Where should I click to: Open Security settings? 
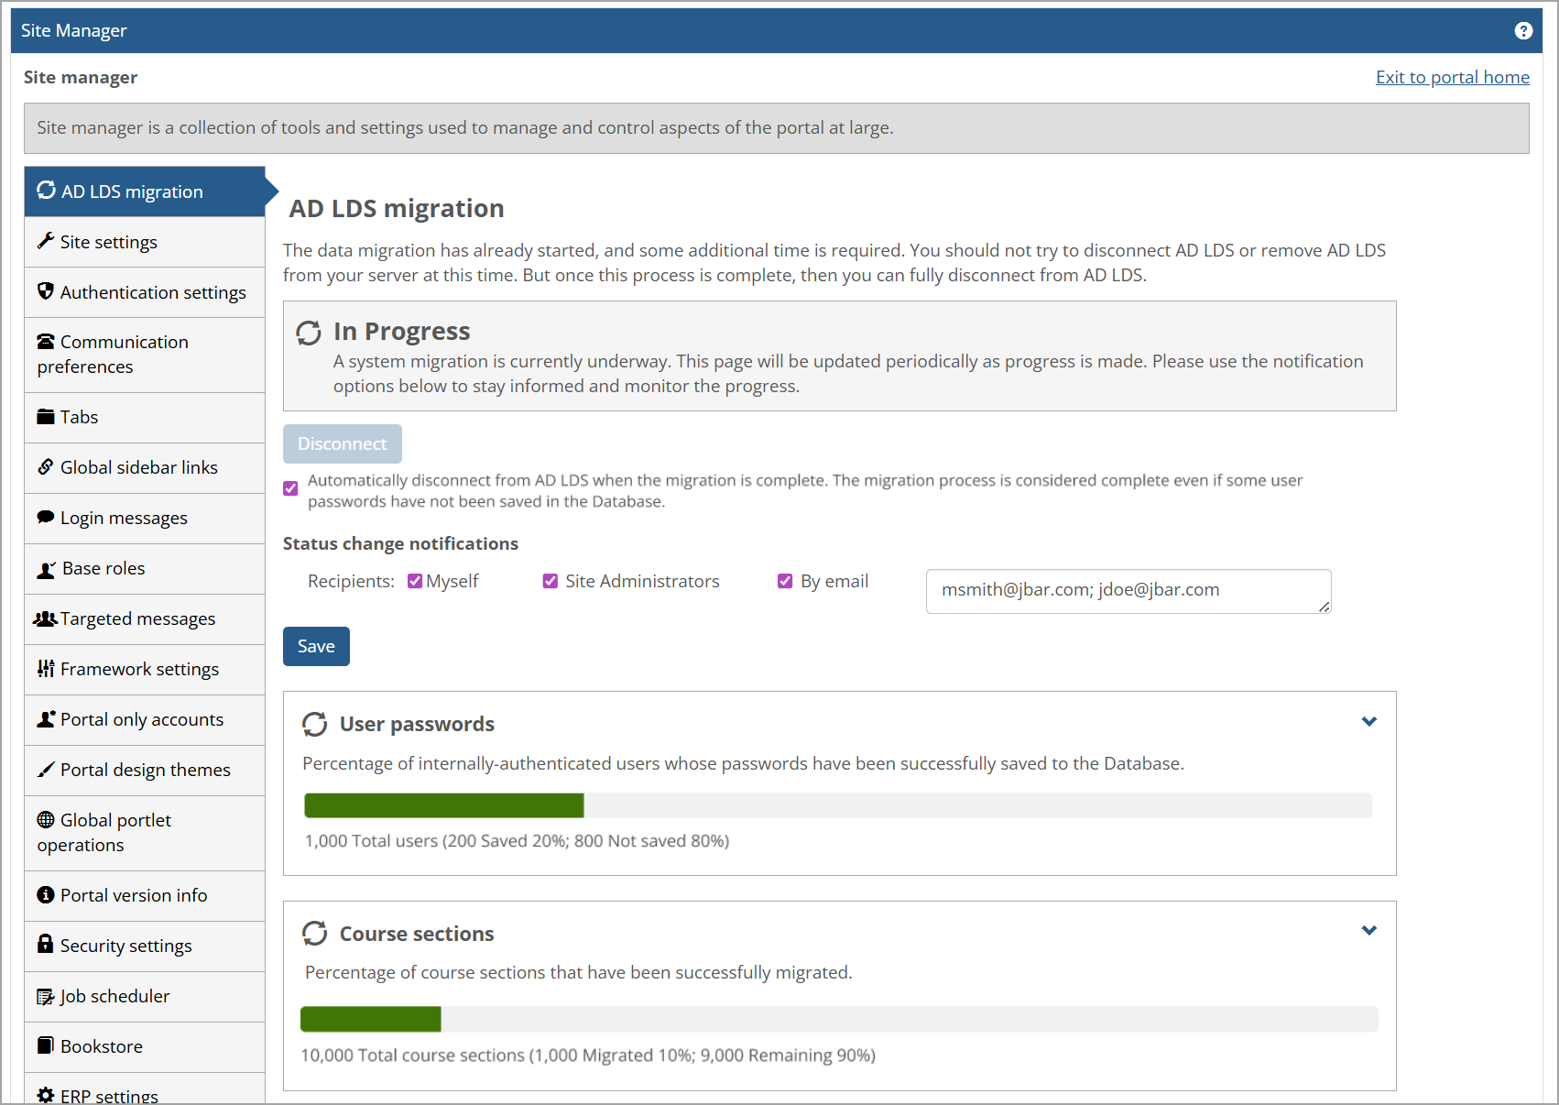[145, 946]
